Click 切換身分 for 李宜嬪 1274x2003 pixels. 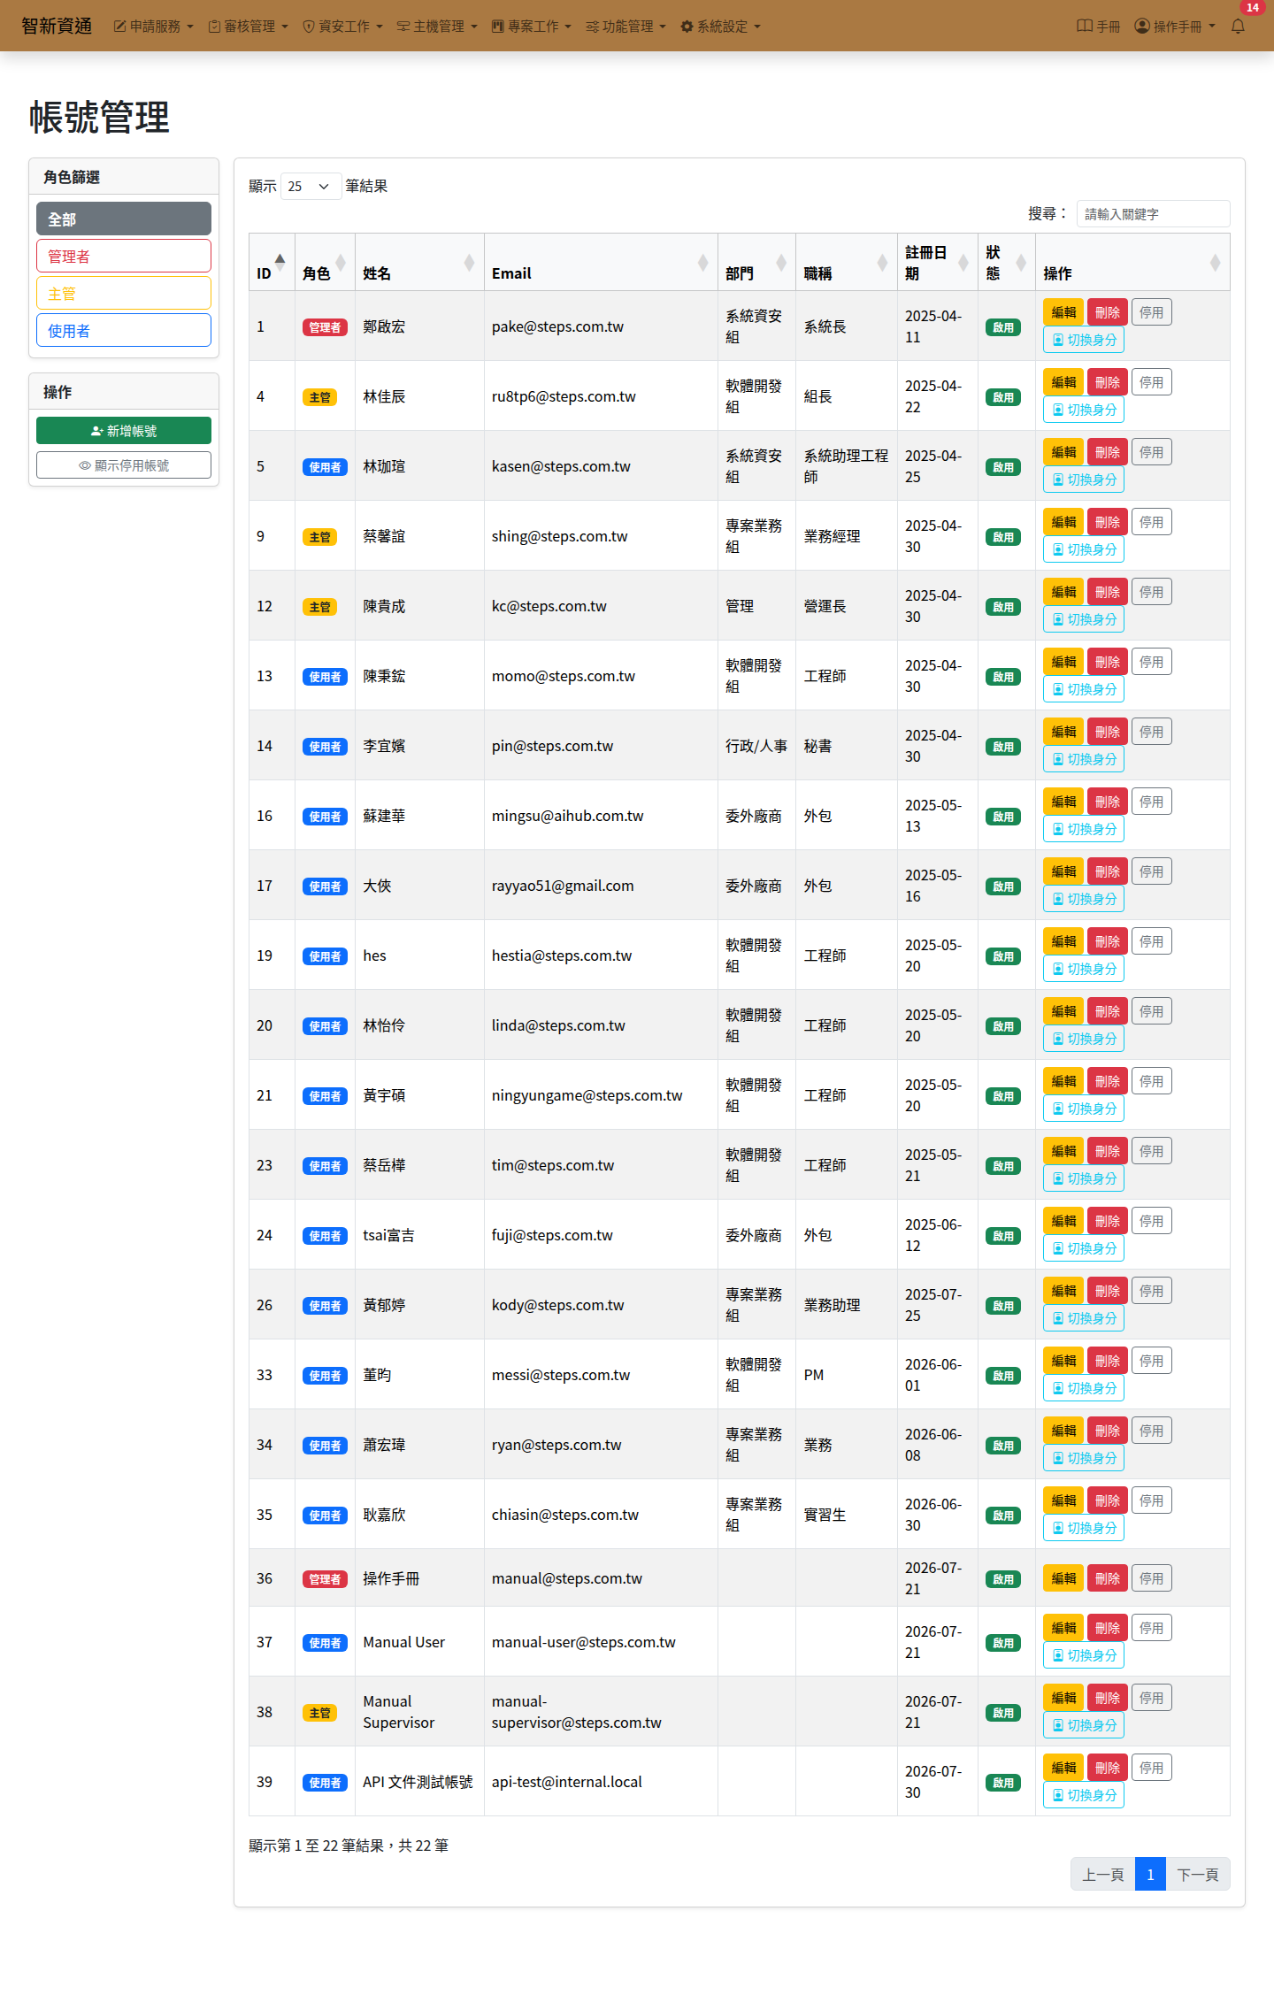[1084, 759]
